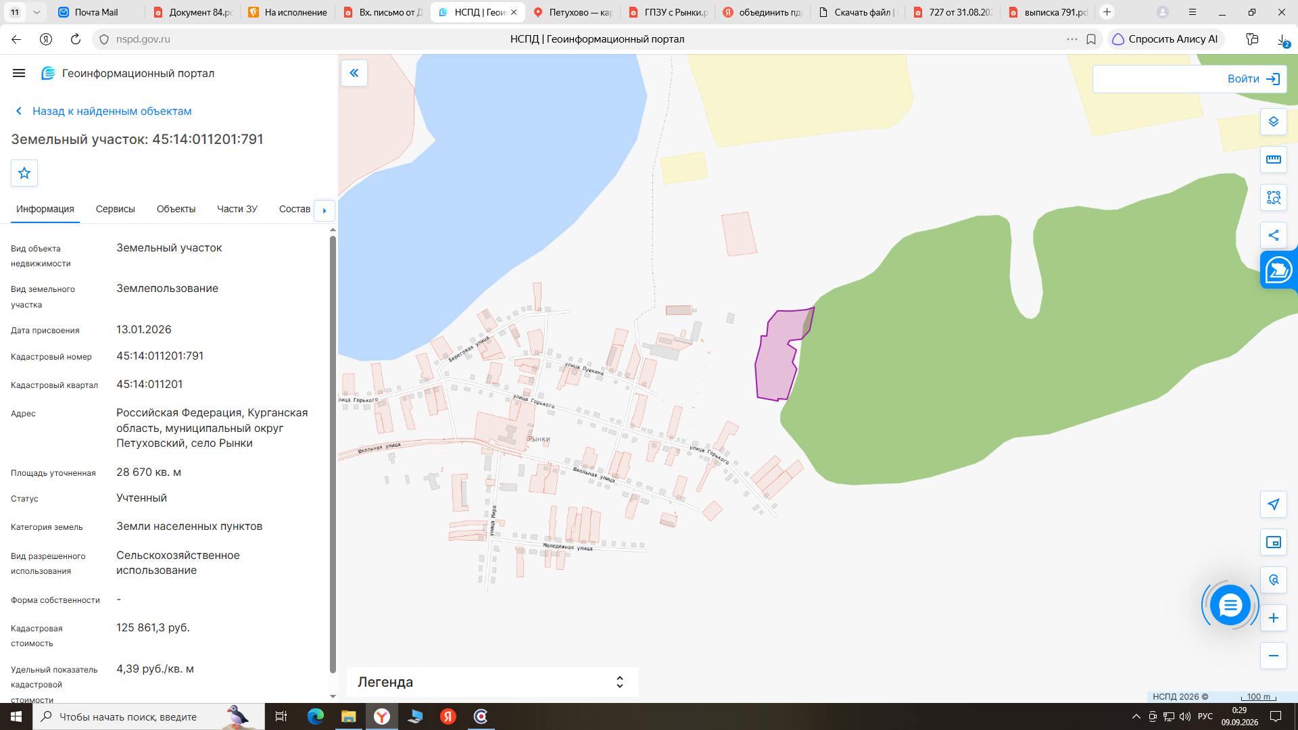
Task: Bookmark the page in the address bar
Action: [1091, 39]
